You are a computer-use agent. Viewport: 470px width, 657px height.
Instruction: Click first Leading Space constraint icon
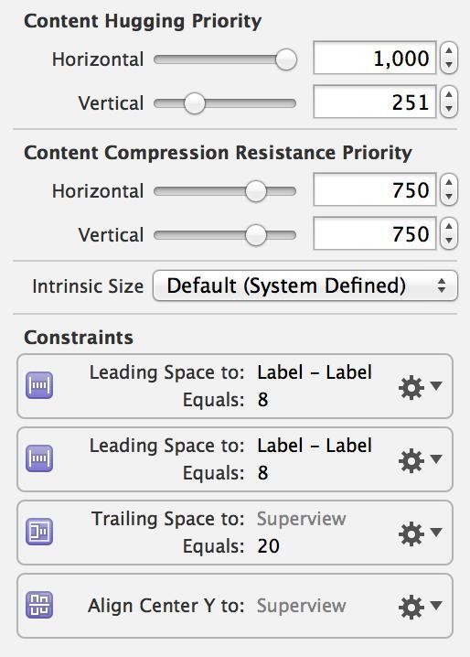click(x=39, y=385)
